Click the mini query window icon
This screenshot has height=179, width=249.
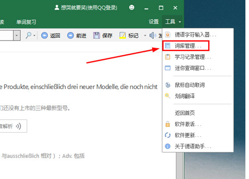168,68
